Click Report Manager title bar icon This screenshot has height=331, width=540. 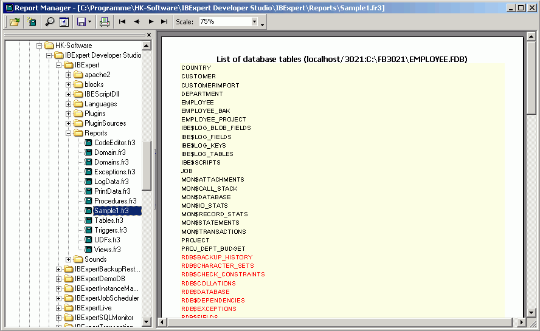coord(9,7)
